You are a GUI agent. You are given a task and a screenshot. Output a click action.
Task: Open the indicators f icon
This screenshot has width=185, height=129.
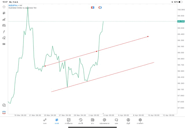pyautogui.click(x=4, y=31)
